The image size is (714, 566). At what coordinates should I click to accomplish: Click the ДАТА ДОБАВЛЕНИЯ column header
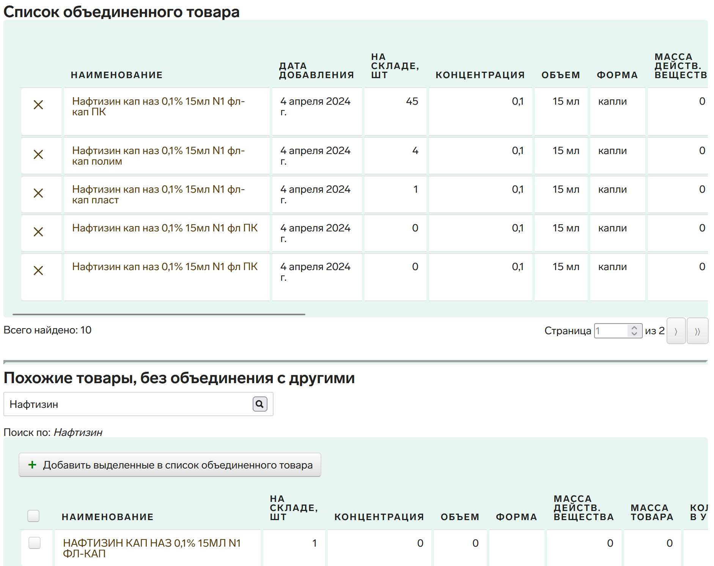[316, 71]
